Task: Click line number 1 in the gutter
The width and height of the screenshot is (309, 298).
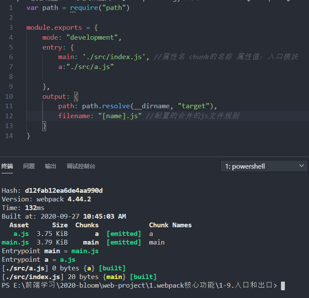Action: (11, 8)
